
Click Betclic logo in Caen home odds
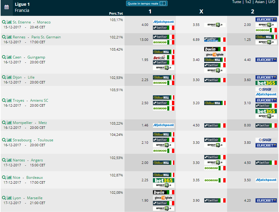pyautogui.click(x=164, y=57)
